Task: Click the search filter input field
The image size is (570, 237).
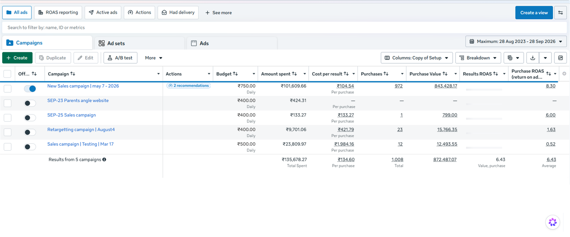Action: pyautogui.click(x=284, y=27)
